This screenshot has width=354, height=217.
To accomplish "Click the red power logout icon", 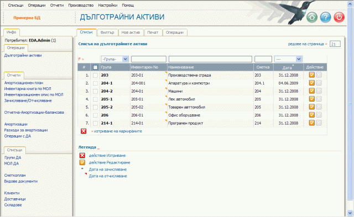I will [x=339, y=17].
